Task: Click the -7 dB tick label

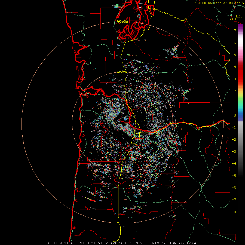Action: coord(234,200)
